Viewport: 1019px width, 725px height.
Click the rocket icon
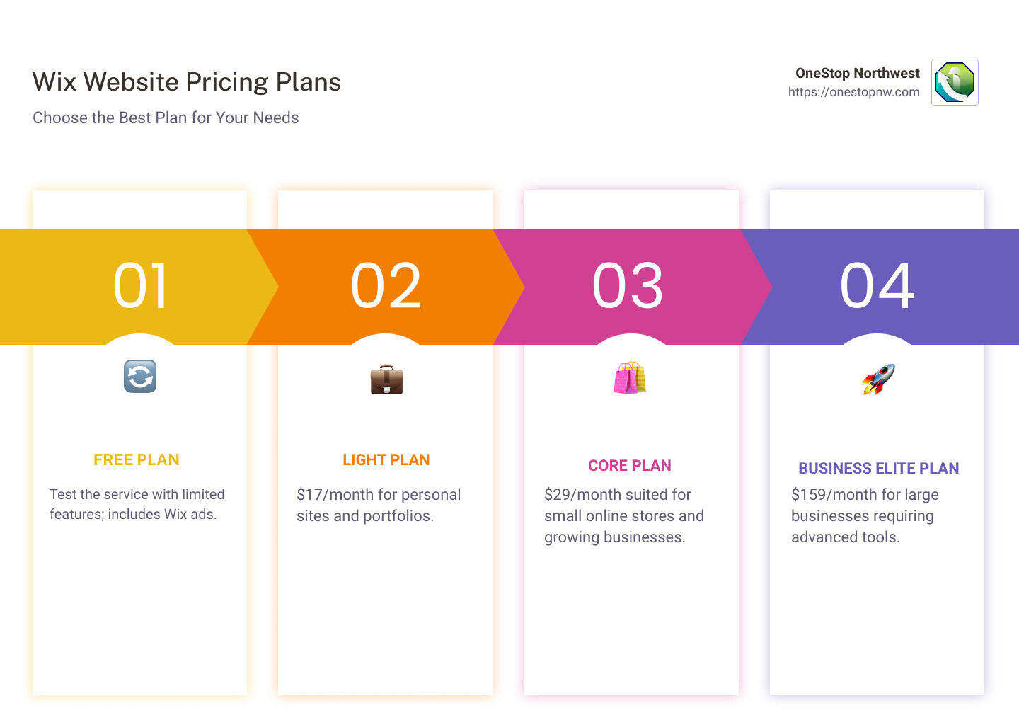click(878, 379)
